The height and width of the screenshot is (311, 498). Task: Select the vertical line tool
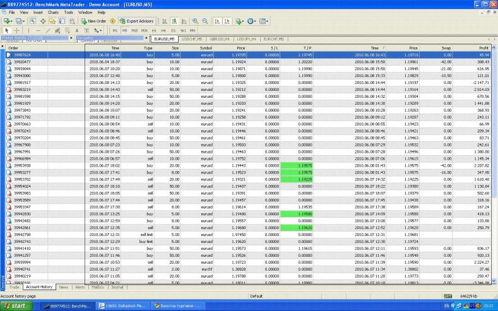(x=28, y=30)
